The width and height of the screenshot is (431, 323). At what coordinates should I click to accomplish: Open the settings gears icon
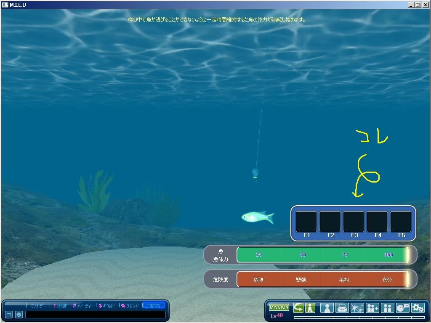click(418, 308)
